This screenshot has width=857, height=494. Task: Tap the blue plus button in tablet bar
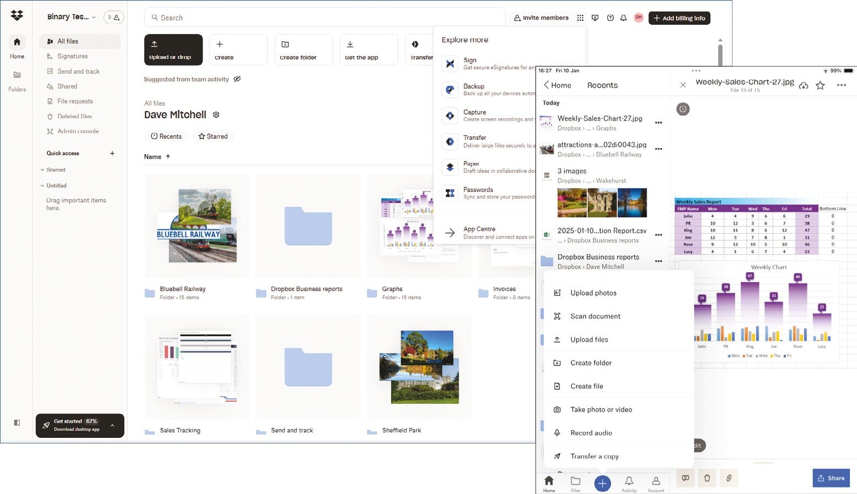click(x=602, y=483)
